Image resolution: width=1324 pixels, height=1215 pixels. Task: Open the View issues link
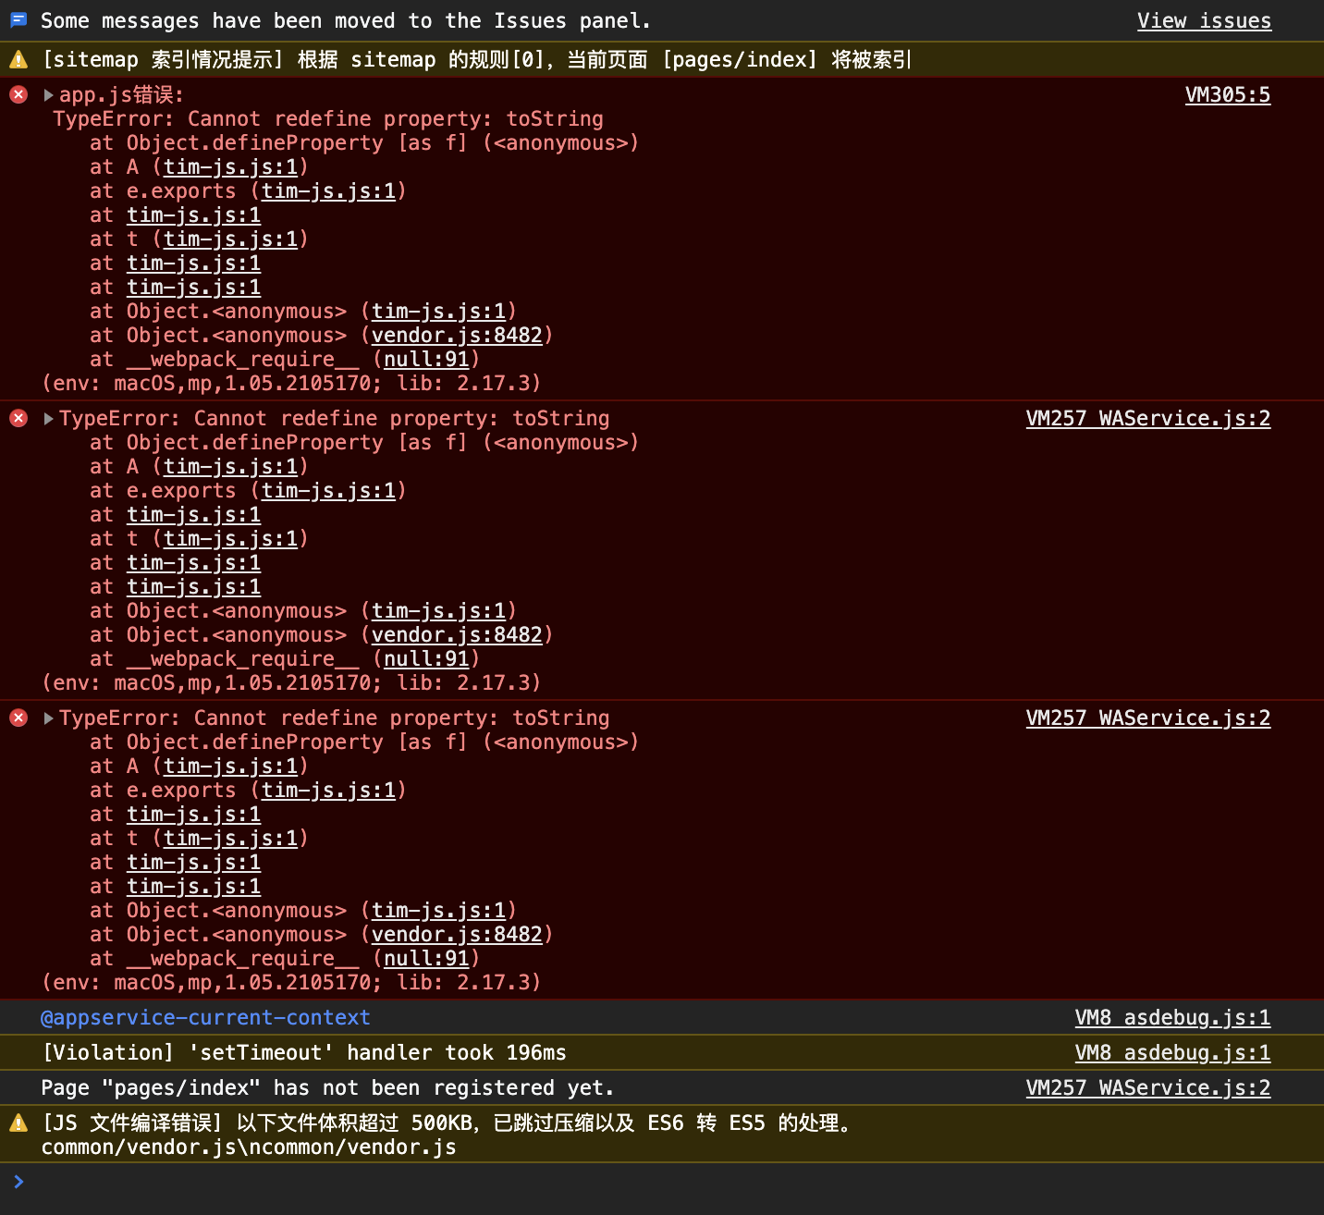pyautogui.click(x=1204, y=20)
